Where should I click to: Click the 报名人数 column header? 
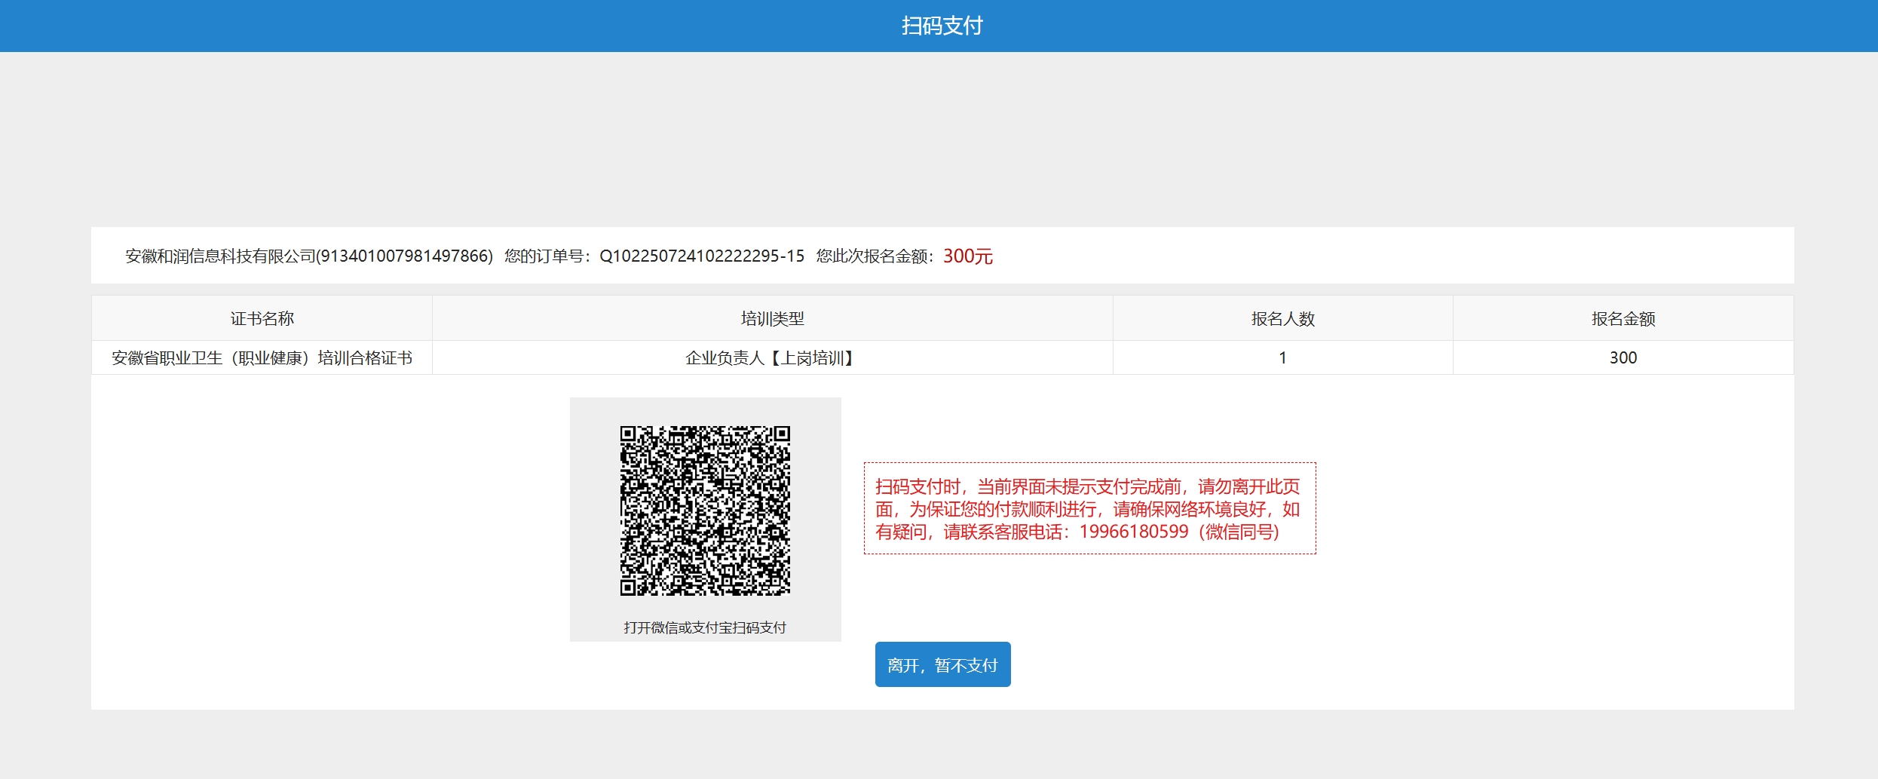coord(1283,318)
